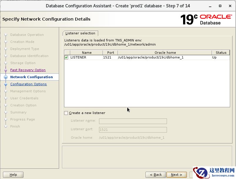The height and width of the screenshot is (179, 236).
Task: Click Deployment Type step label
Action: [x=24, y=49]
